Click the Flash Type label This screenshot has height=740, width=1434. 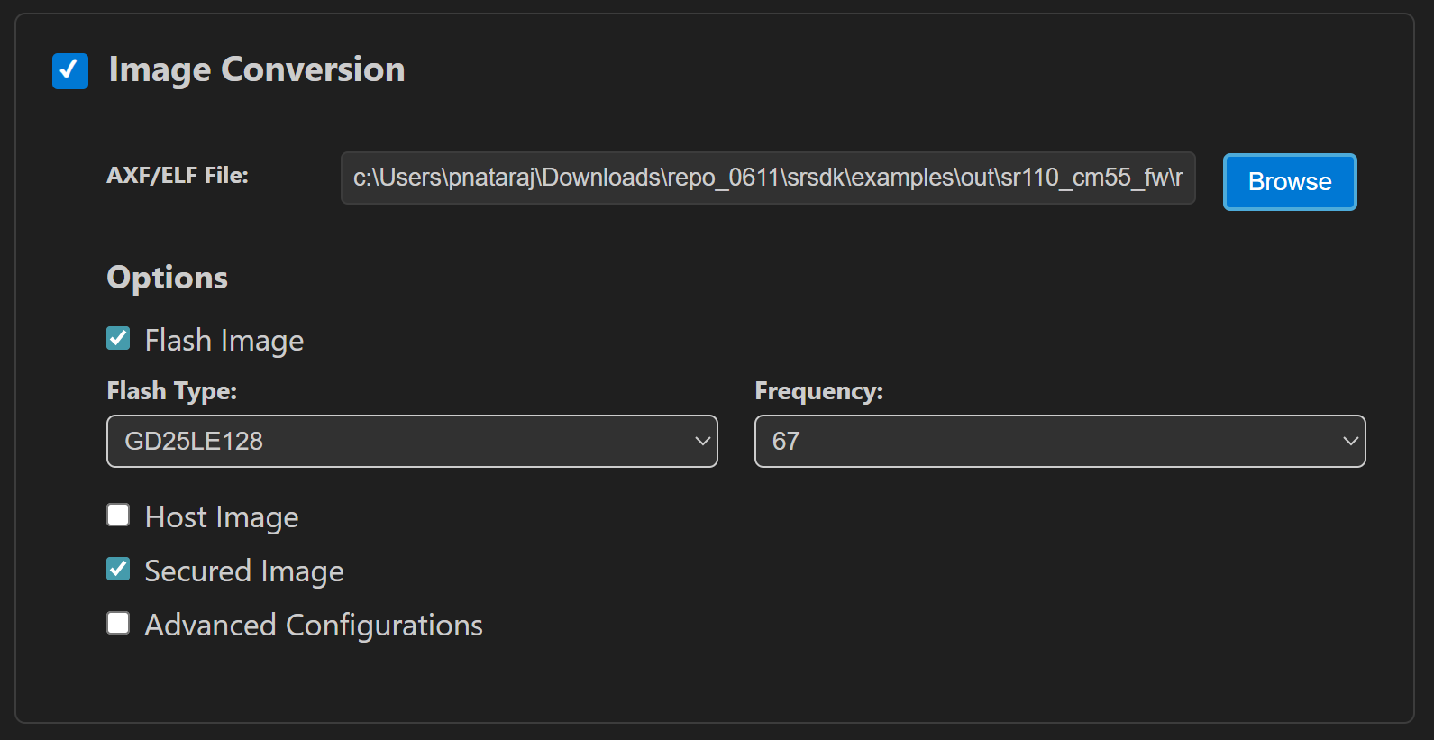[x=171, y=390]
